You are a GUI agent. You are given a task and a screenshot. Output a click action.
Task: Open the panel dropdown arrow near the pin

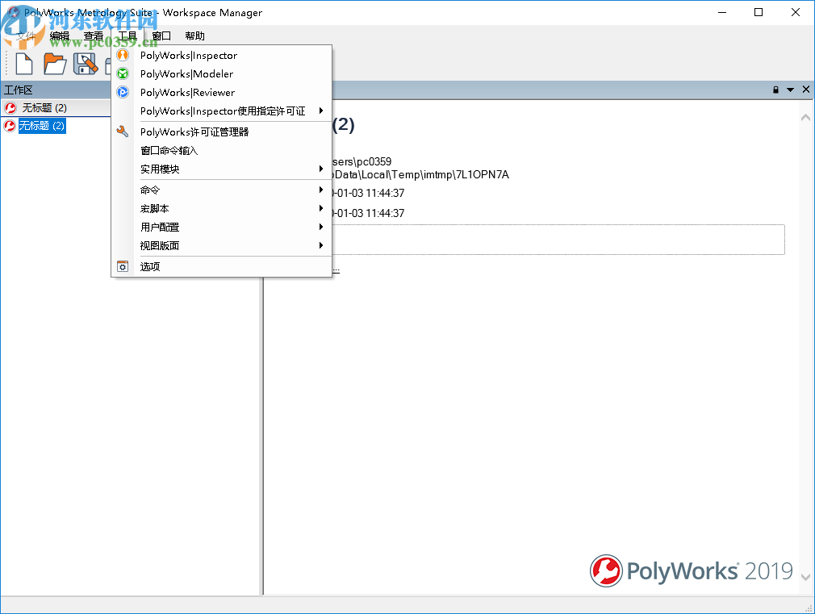pyautogui.click(x=788, y=90)
